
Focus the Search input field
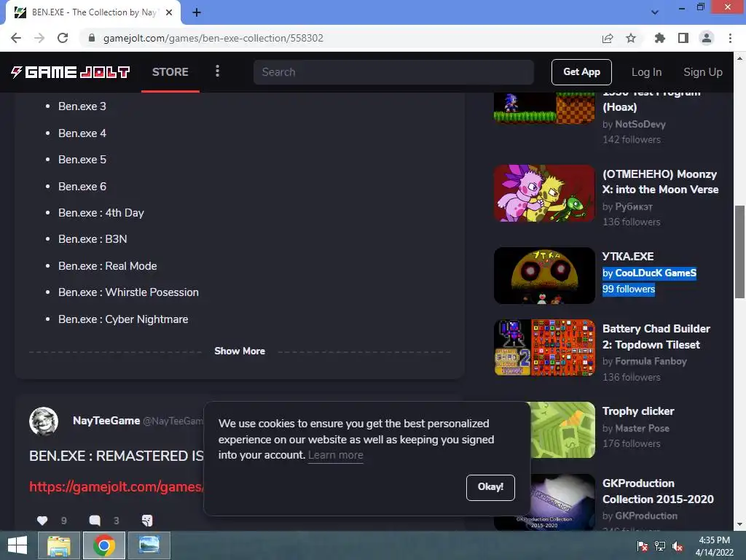click(393, 72)
